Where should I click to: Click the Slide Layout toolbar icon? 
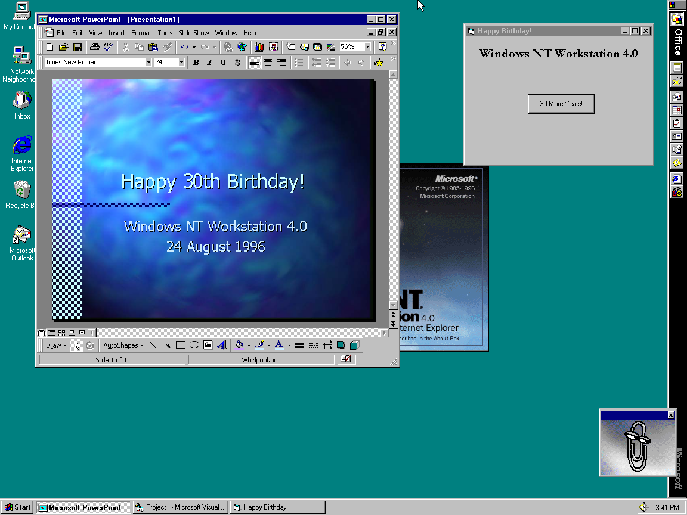tap(304, 47)
